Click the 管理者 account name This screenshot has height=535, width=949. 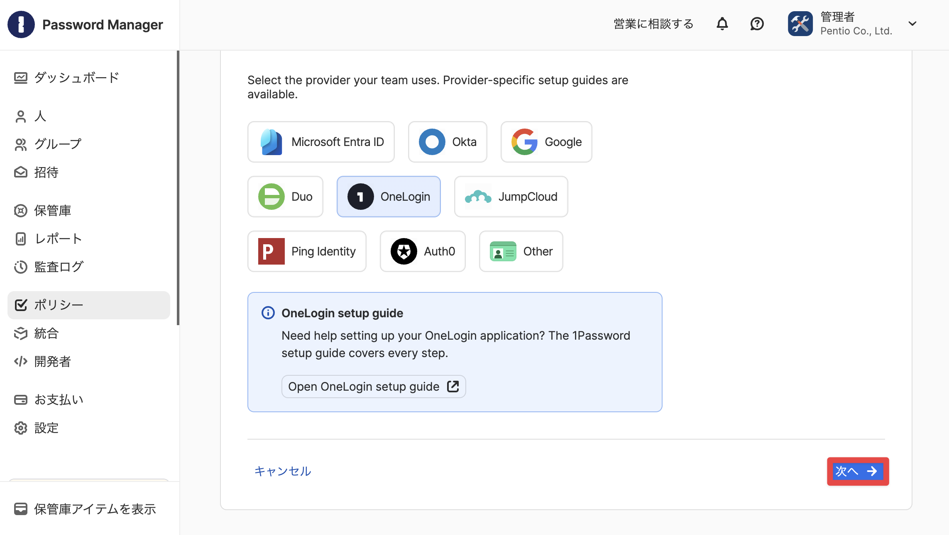pyautogui.click(x=838, y=17)
